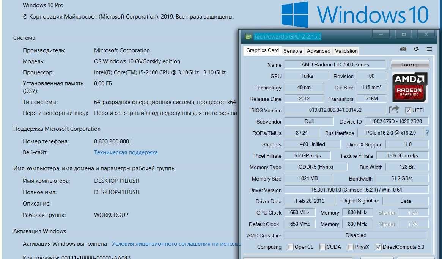Click the Memory Size 1024 MB field

click(x=308, y=178)
